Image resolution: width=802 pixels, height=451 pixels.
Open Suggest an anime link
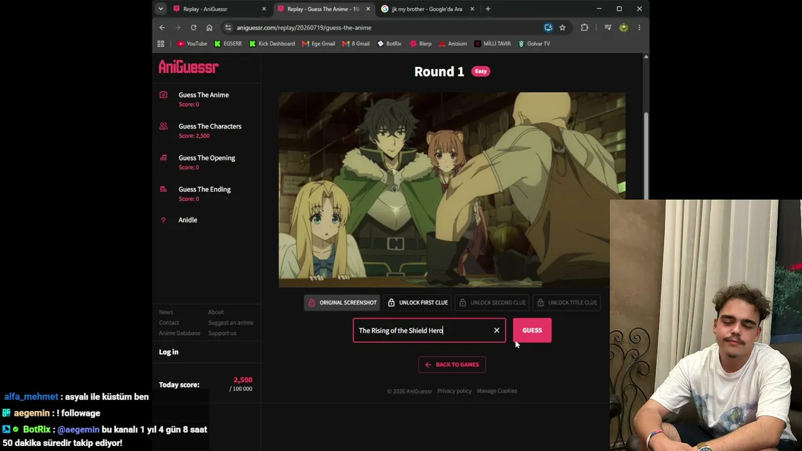[231, 323]
